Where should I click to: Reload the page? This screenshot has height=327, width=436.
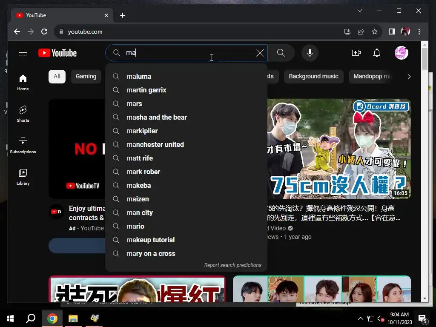[44, 32]
